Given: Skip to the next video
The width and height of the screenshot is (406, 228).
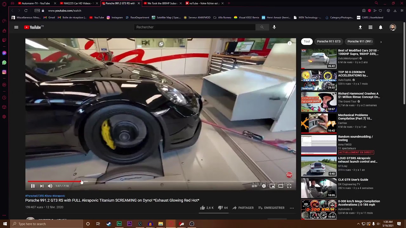Looking at the screenshot, I should click(42, 186).
